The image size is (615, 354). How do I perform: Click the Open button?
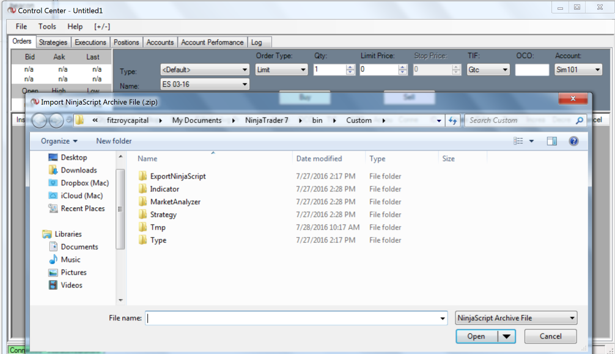click(x=476, y=336)
